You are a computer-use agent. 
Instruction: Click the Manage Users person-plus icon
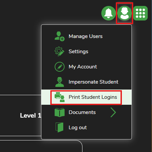coord(60,36)
